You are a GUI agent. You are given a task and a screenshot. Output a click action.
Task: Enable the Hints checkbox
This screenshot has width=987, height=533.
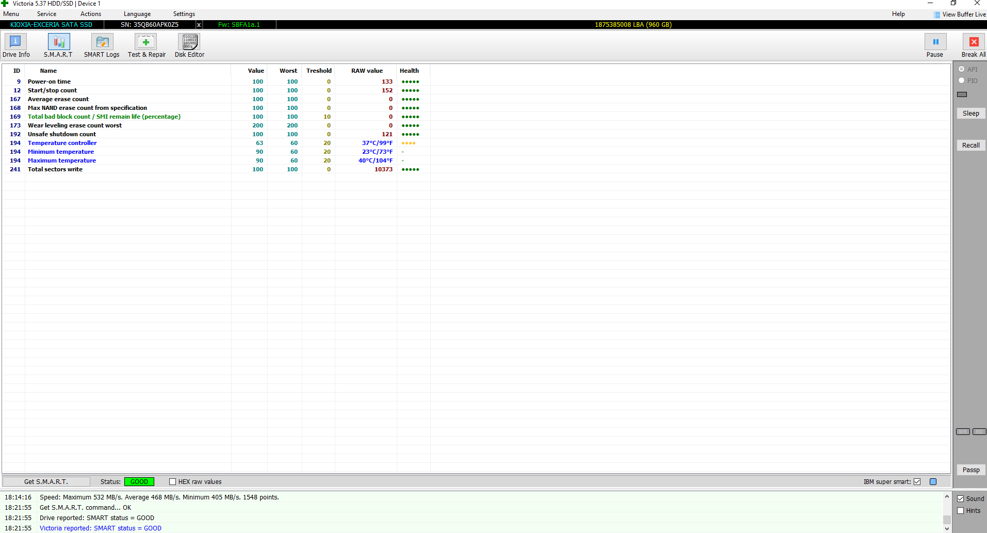961,511
